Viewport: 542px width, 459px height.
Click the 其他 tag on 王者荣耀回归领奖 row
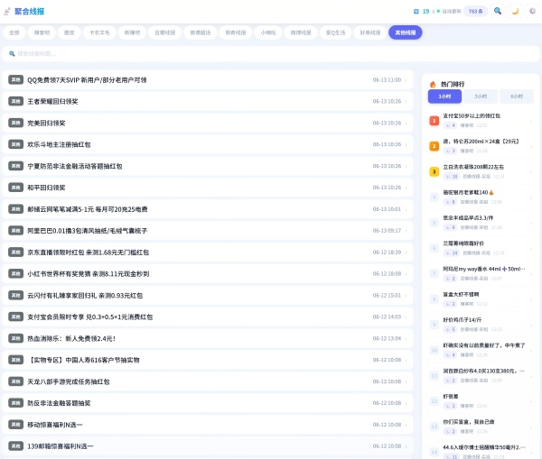pos(15,101)
